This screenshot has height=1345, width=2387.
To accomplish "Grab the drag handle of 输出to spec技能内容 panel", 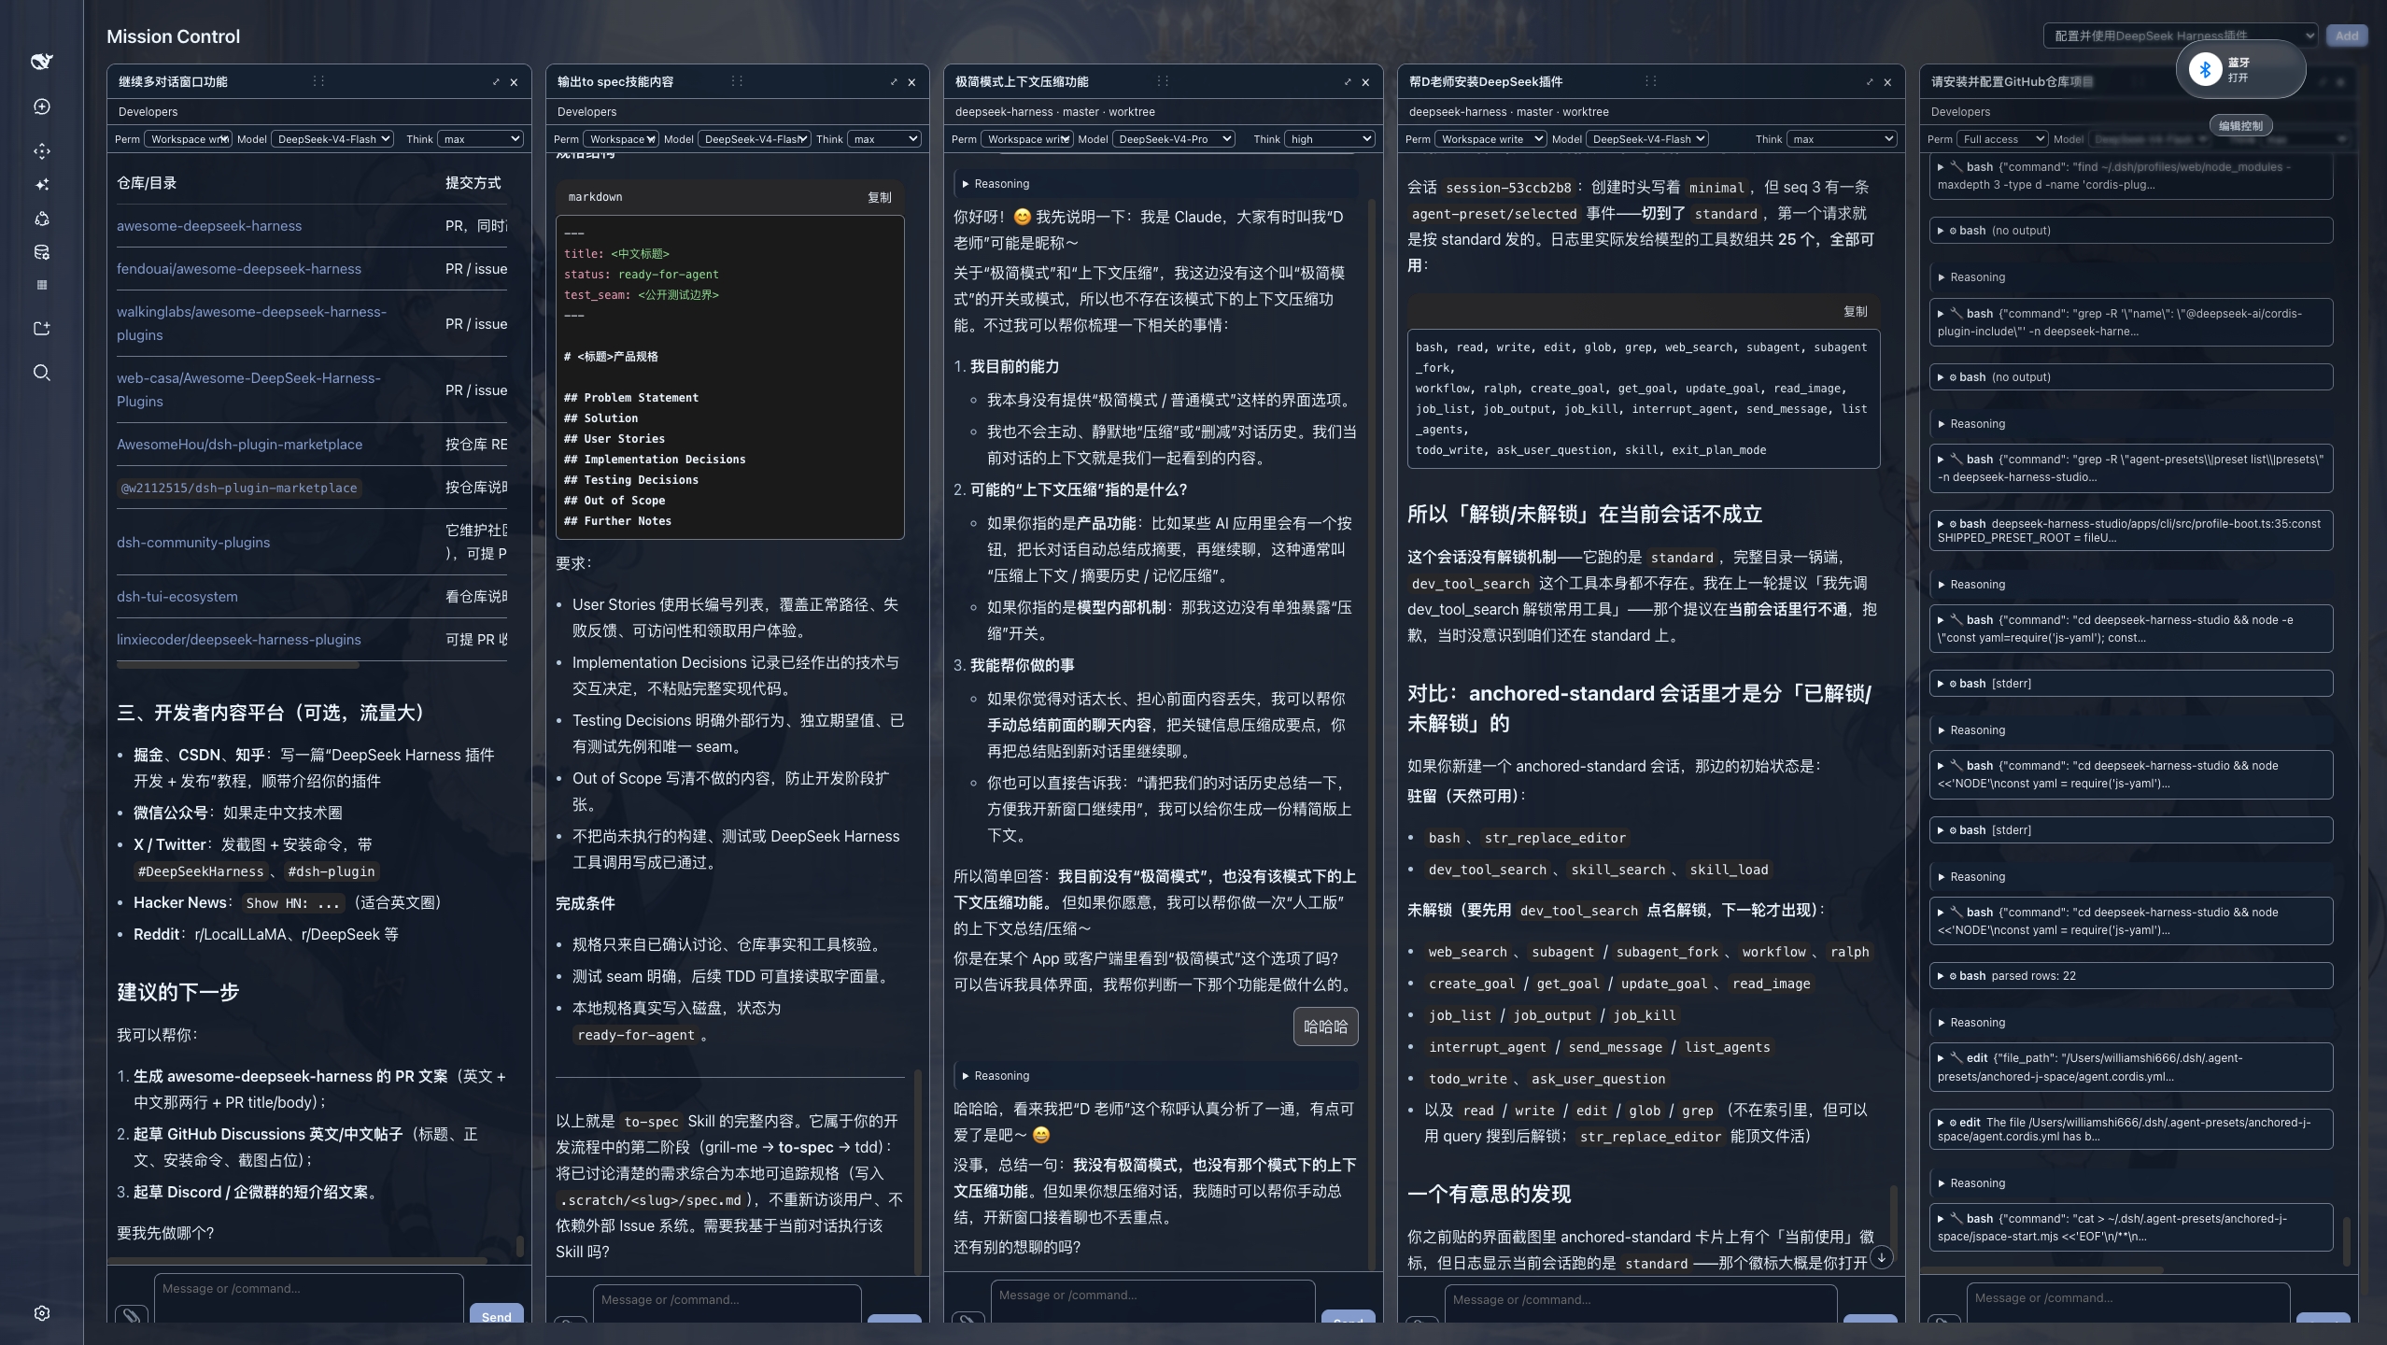I will (x=737, y=81).
